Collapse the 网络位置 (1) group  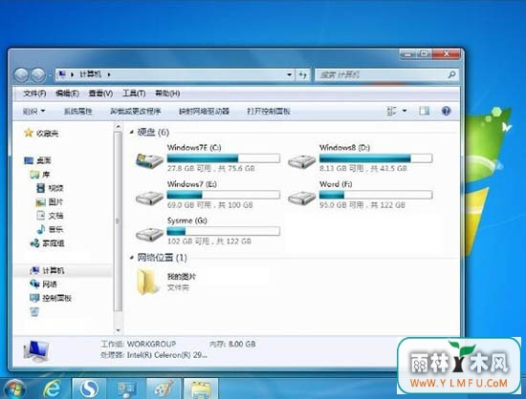click(x=132, y=258)
